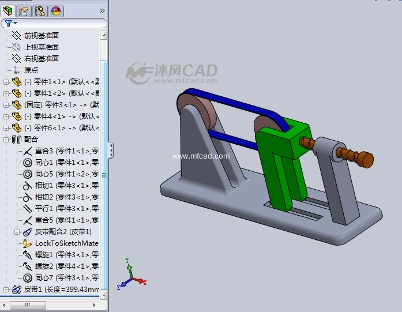This screenshot has height=312, width=402.
Task: Switch to the PropertyManager tab
Action: pyautogui.click(x=24, y=10)
